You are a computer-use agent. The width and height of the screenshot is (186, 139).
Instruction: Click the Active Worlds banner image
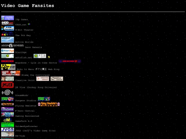8,40
